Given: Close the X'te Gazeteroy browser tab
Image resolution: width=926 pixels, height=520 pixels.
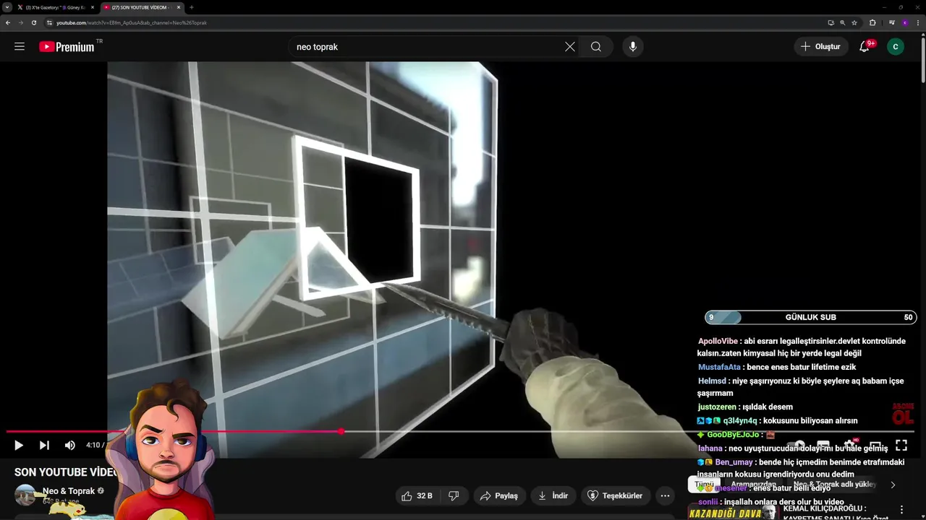Looking at the screenshot, I should coord(92,7).
